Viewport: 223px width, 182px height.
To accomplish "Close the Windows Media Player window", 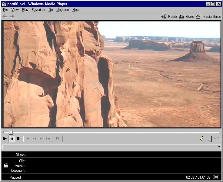I will pos(219,4).
